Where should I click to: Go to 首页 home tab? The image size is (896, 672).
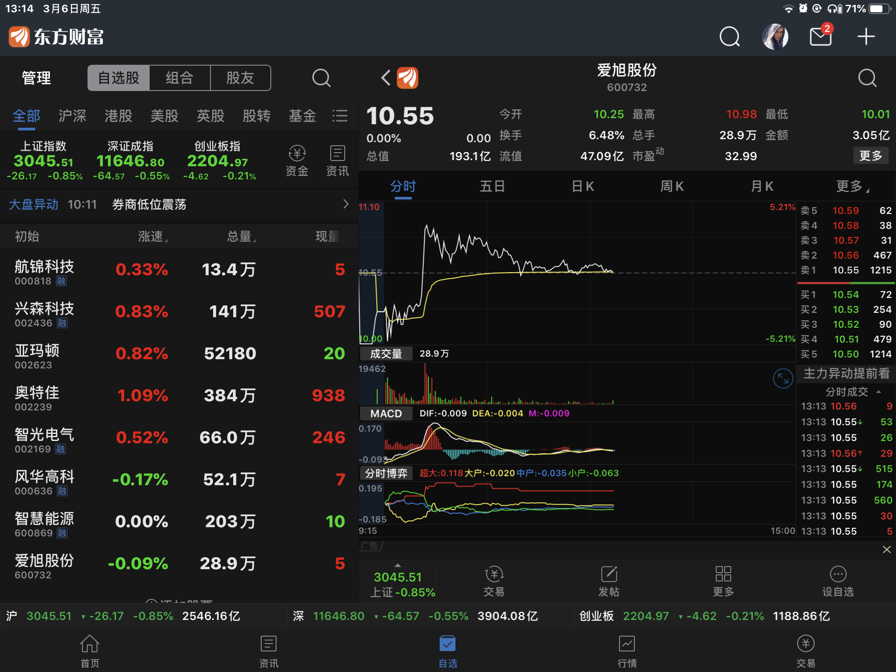(90, 651)
